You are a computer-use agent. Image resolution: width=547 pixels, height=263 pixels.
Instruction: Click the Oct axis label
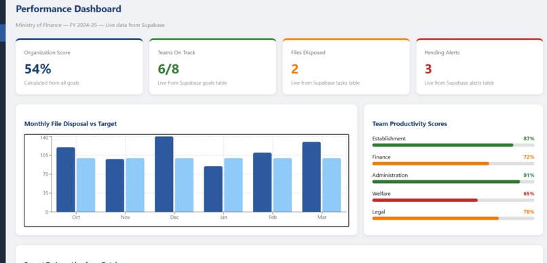coord(76,218)
